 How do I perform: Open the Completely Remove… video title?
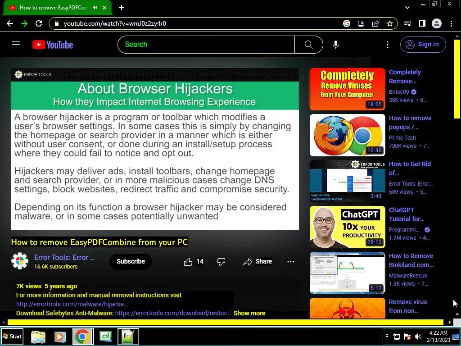point(405,77)
